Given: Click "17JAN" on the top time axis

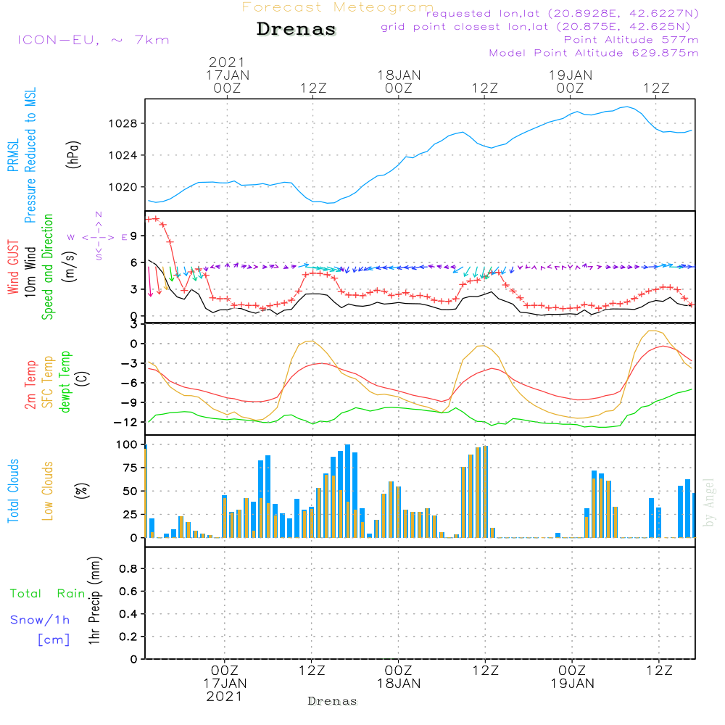Looking at the screenshot, I should [x=228, y=75].
